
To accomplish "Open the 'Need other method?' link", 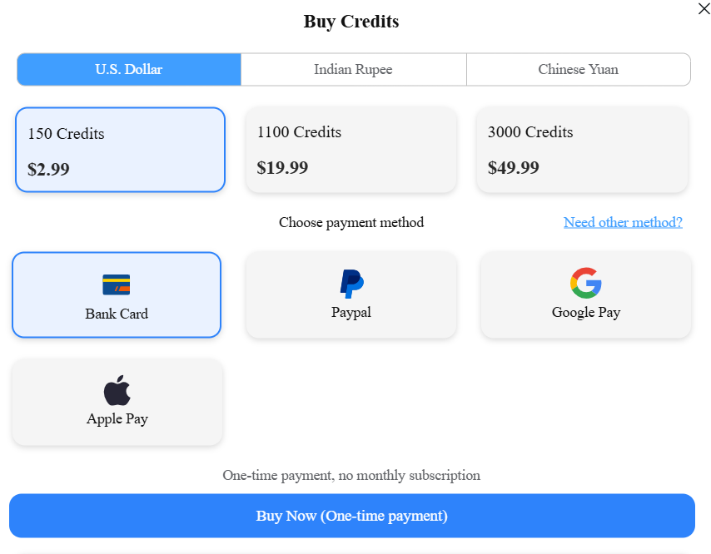I will pyautogui.click(x=623, y=222).
